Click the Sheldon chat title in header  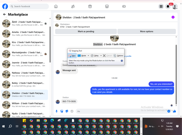click(x=84, y=17)
